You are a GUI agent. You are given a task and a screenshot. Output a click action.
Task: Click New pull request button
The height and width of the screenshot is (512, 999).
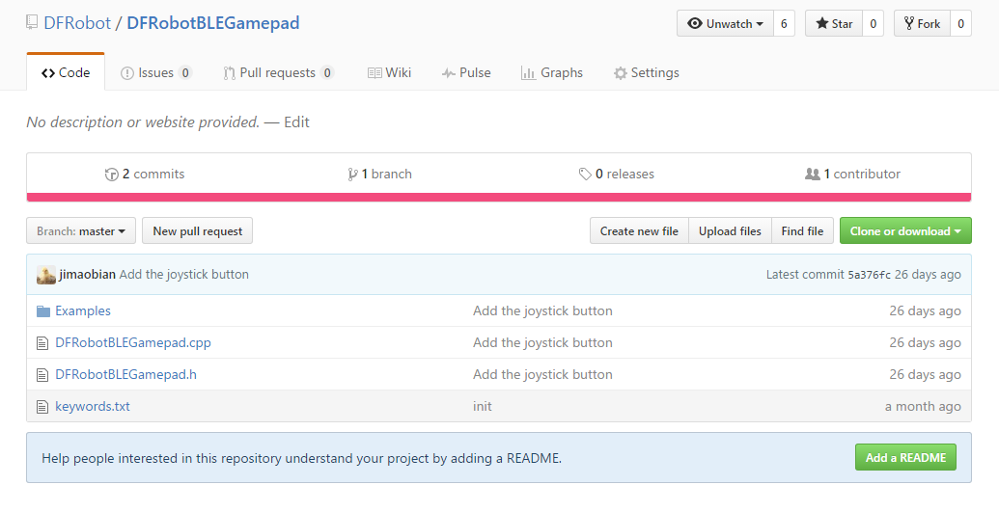[x=198, y=230]
